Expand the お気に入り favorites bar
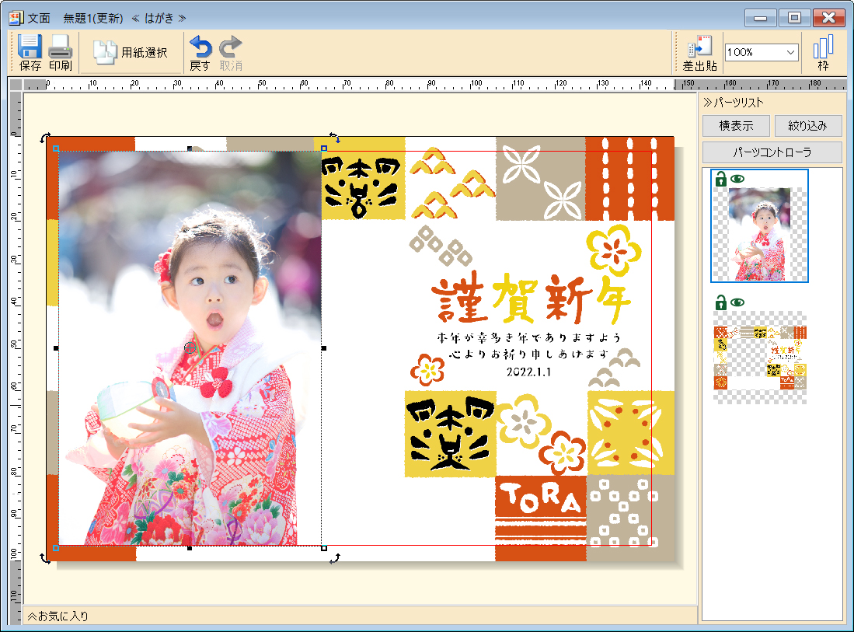Viewport: 854px width, 632px height. point(58,616)
